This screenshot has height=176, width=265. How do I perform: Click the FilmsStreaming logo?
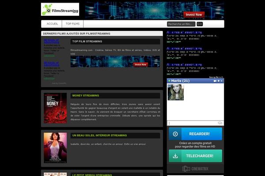point(60,9)
